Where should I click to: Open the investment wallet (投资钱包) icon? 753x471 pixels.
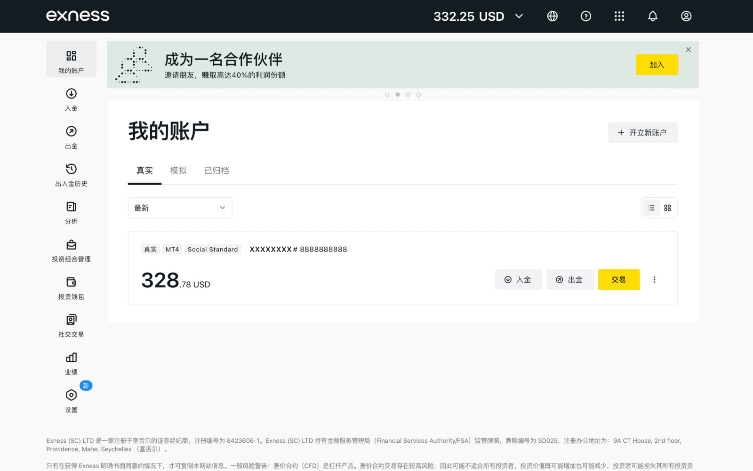71,282
